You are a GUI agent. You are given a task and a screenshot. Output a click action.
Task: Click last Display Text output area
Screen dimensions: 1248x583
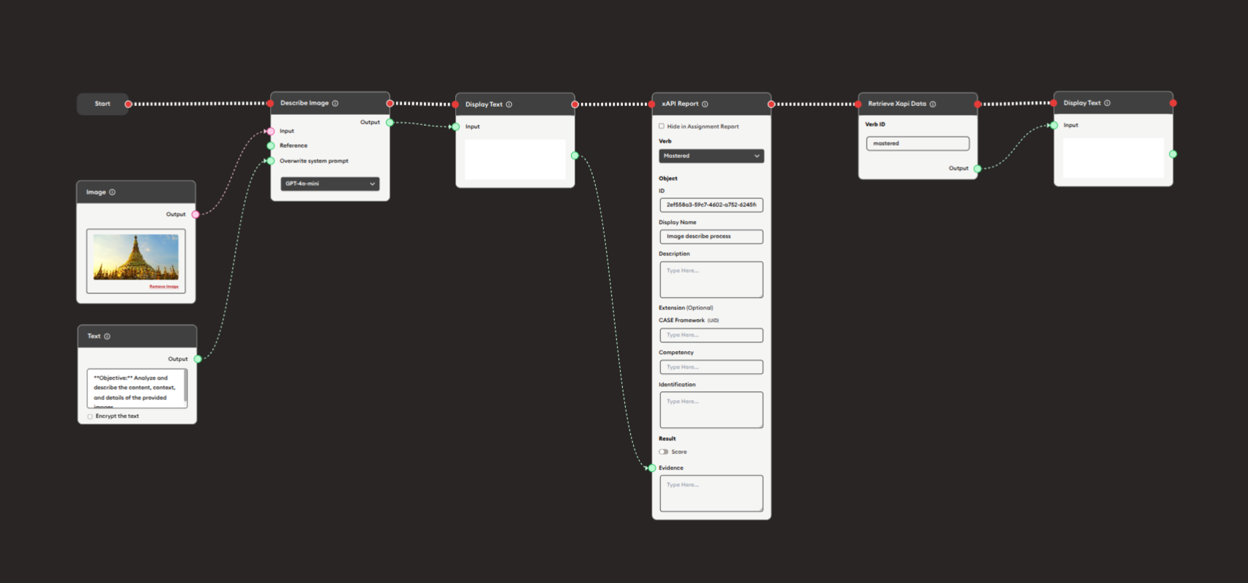point(1113,158)
